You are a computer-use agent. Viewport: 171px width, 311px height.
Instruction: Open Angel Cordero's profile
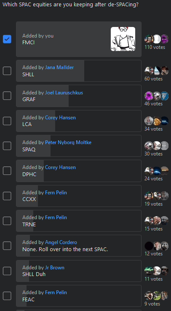(x=61, y=242)
